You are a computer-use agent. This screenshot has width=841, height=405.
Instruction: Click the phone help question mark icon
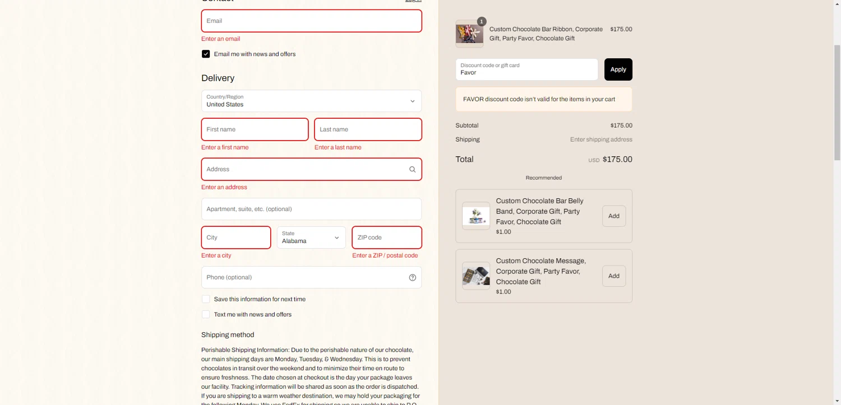413,277
